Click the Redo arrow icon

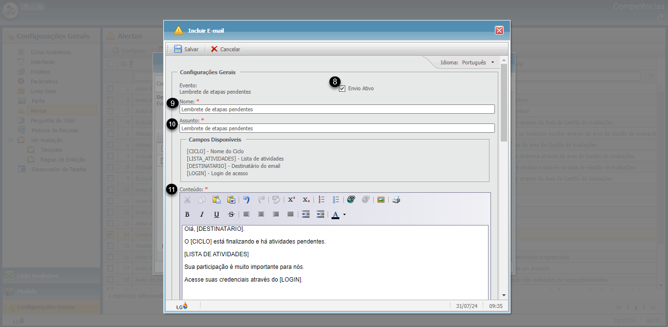[x=262, y=200]
